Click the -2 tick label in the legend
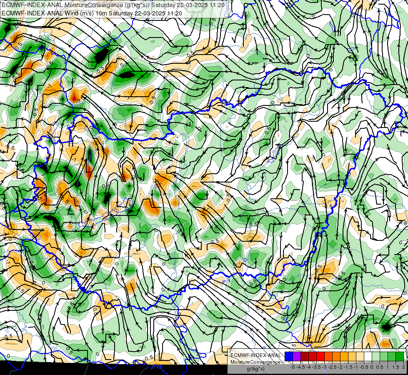The height and width of the screenshot is (375, 408). pos(340,367)
